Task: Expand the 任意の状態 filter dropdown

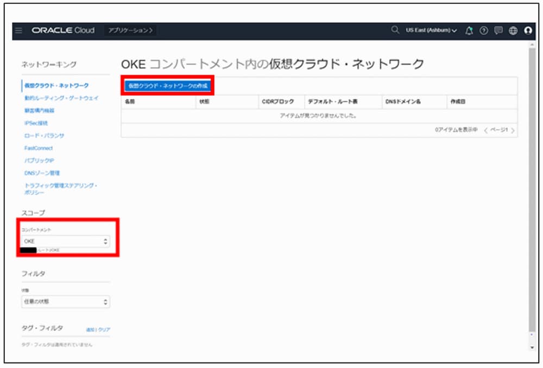Action: 65,302
